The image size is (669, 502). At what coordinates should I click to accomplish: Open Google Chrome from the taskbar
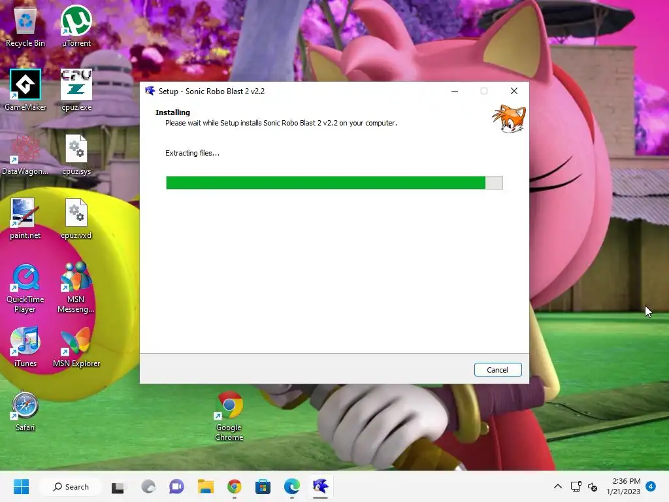coord(235,486)
